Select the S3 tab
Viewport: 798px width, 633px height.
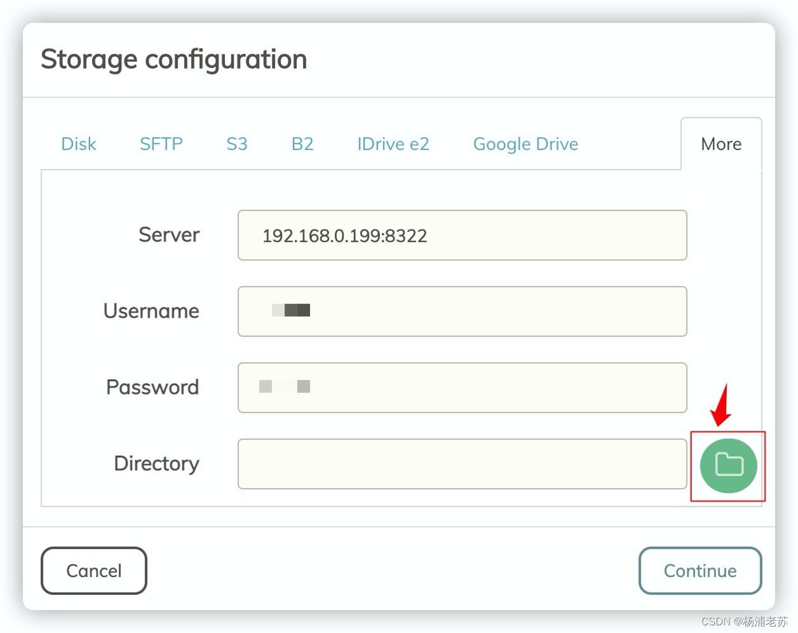237,144
